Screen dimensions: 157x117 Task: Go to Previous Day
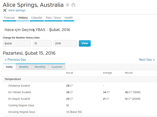click(15, 60)
